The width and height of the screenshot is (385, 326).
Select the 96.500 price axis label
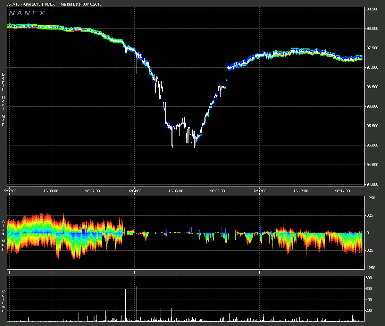(372, 87)
